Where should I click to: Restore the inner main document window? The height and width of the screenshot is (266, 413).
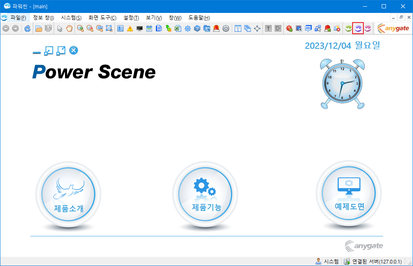click(401, 18)
